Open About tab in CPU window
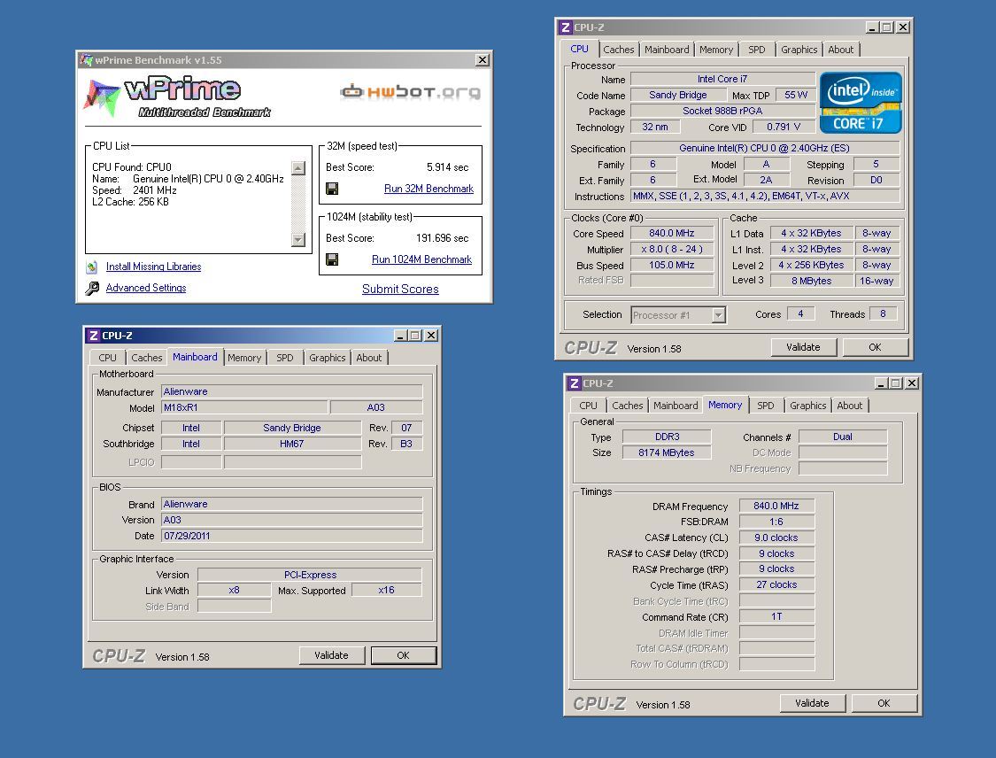996x758 pixels. click(841, 50)
